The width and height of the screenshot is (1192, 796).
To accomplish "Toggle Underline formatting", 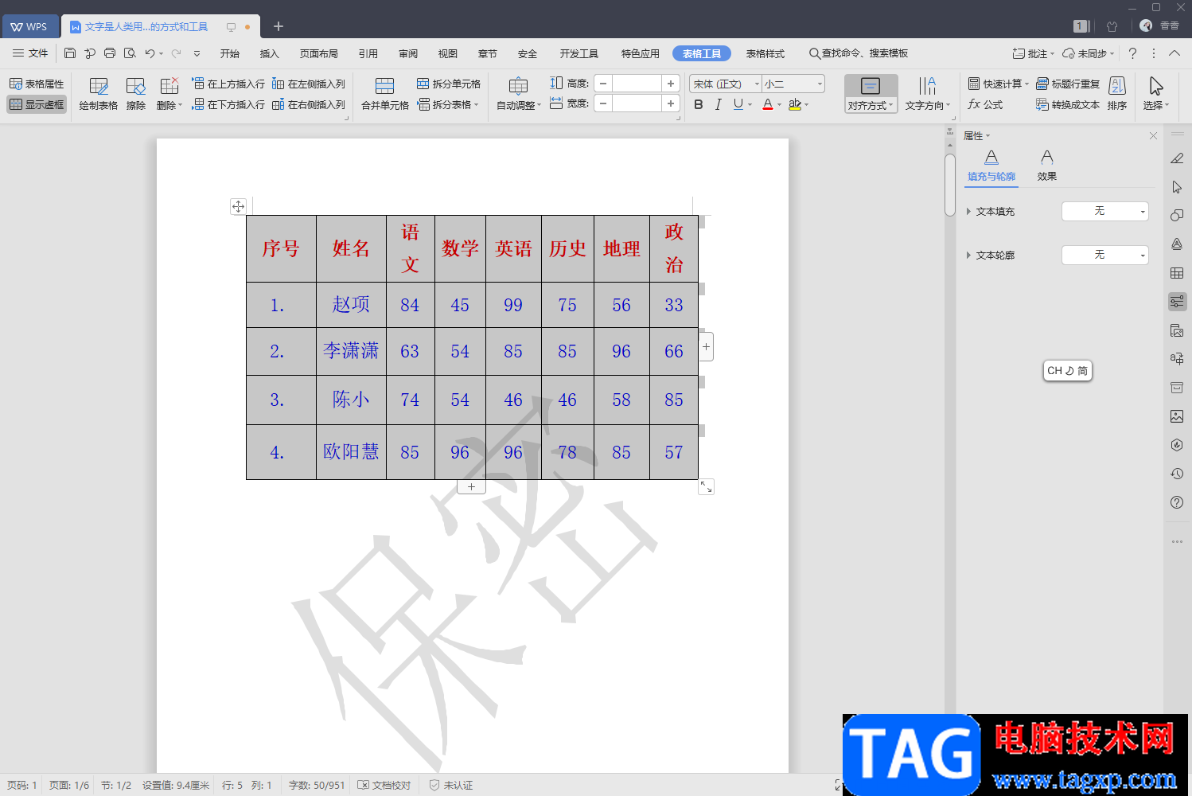I will (738, 104).
